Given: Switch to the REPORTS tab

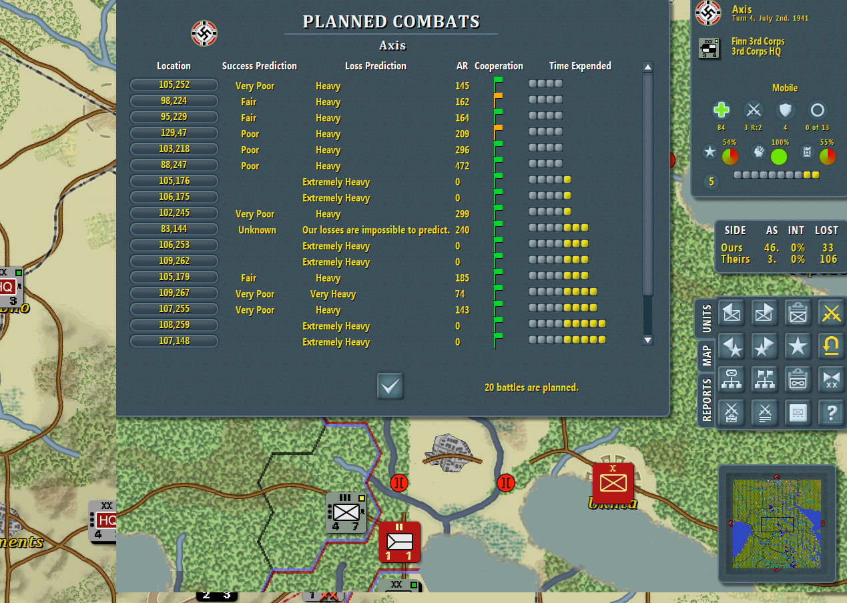Looking at the screenshot, I should (x=706, y=401).
